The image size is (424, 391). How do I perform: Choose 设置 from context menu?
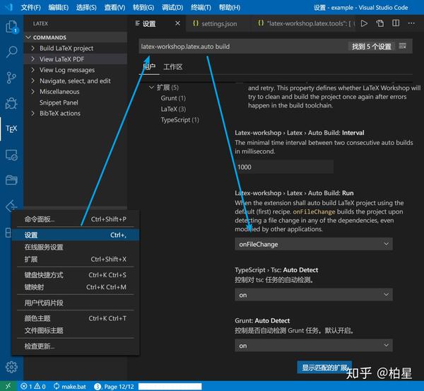(x=76, y=235)
